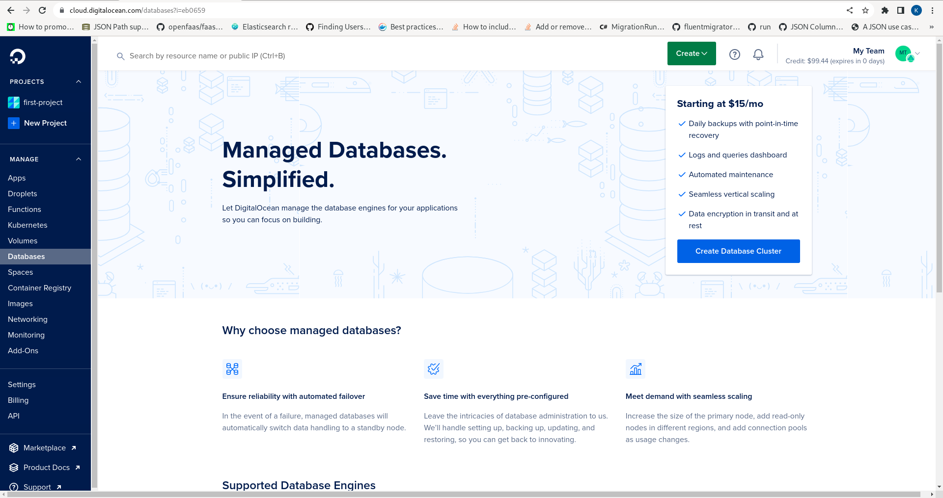The image size is (943, 498).
Task: Click Create Database Cluster button
Action: pos(738,251)
